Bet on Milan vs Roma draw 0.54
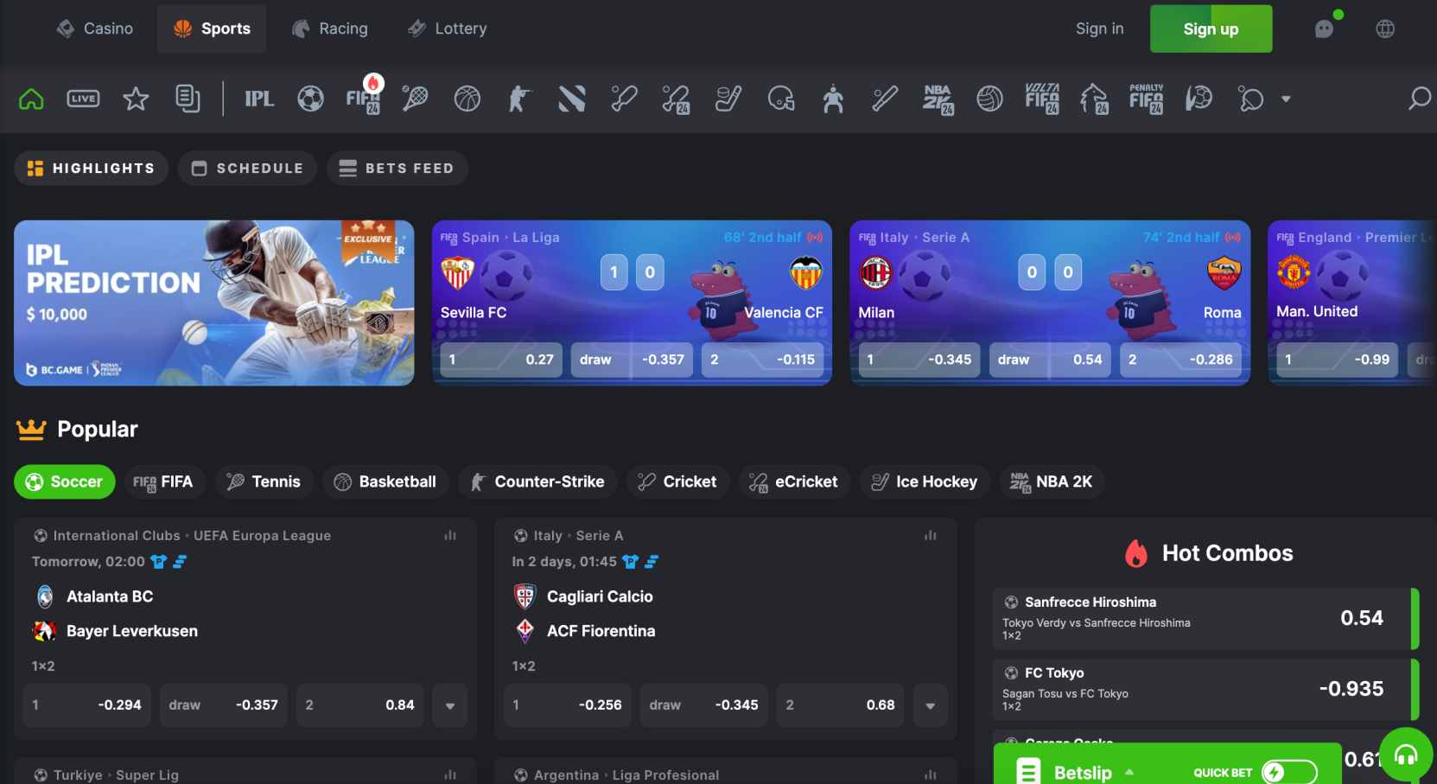The image size is (1437, 784). point(1050,360)
